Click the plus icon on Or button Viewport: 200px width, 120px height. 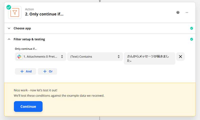click(x=45, y=71)
